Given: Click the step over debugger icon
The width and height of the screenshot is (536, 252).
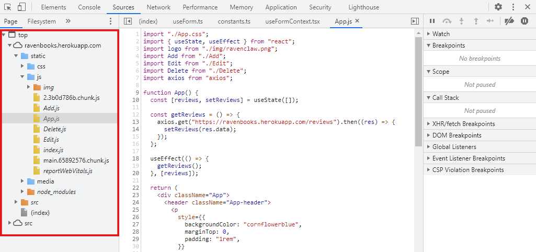Looking at the screenshot, I should point(447,21).
